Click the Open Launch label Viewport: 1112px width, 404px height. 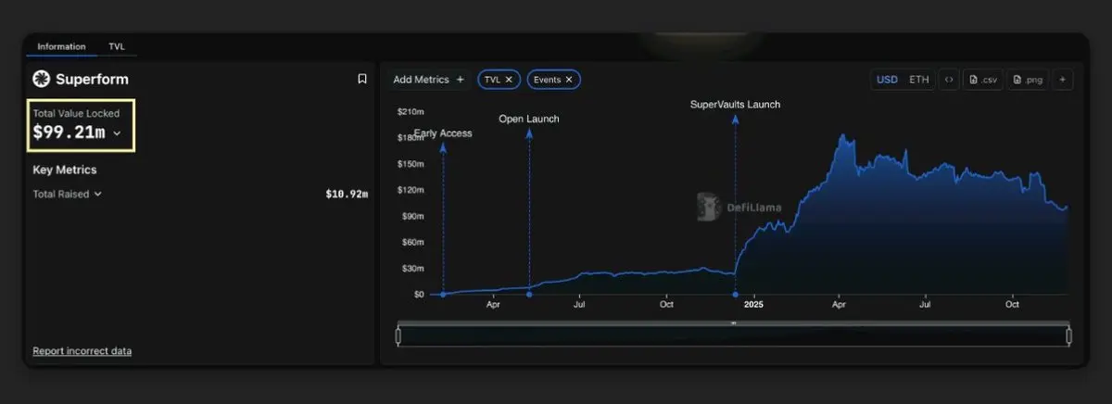click(529, 119)
